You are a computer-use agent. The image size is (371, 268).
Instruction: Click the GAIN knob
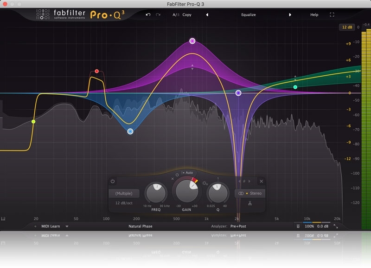click(186, 191)
